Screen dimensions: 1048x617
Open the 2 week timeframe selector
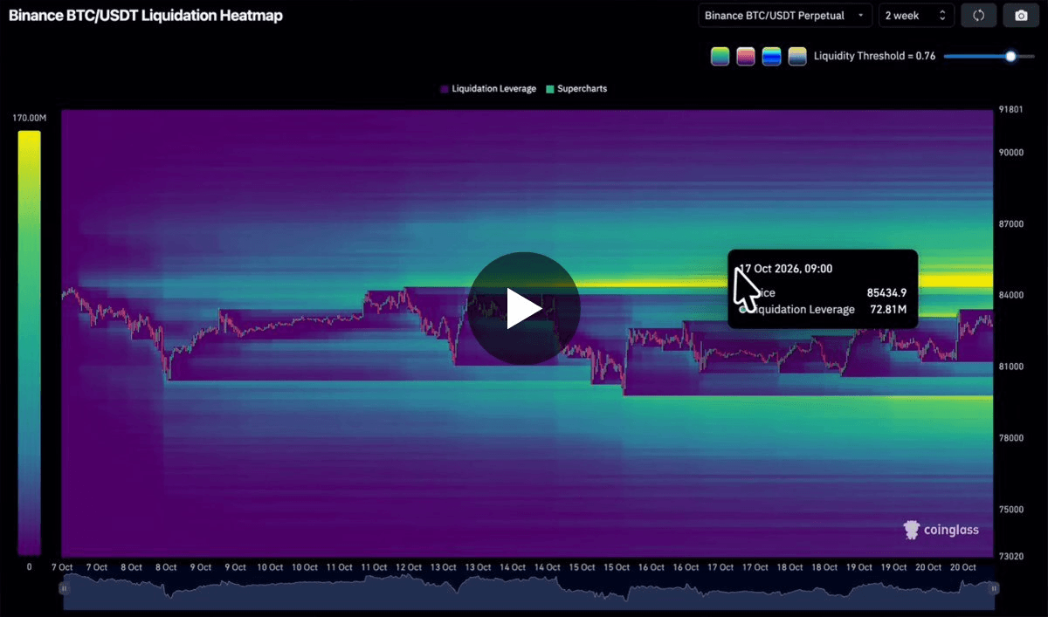coord(915,16)
